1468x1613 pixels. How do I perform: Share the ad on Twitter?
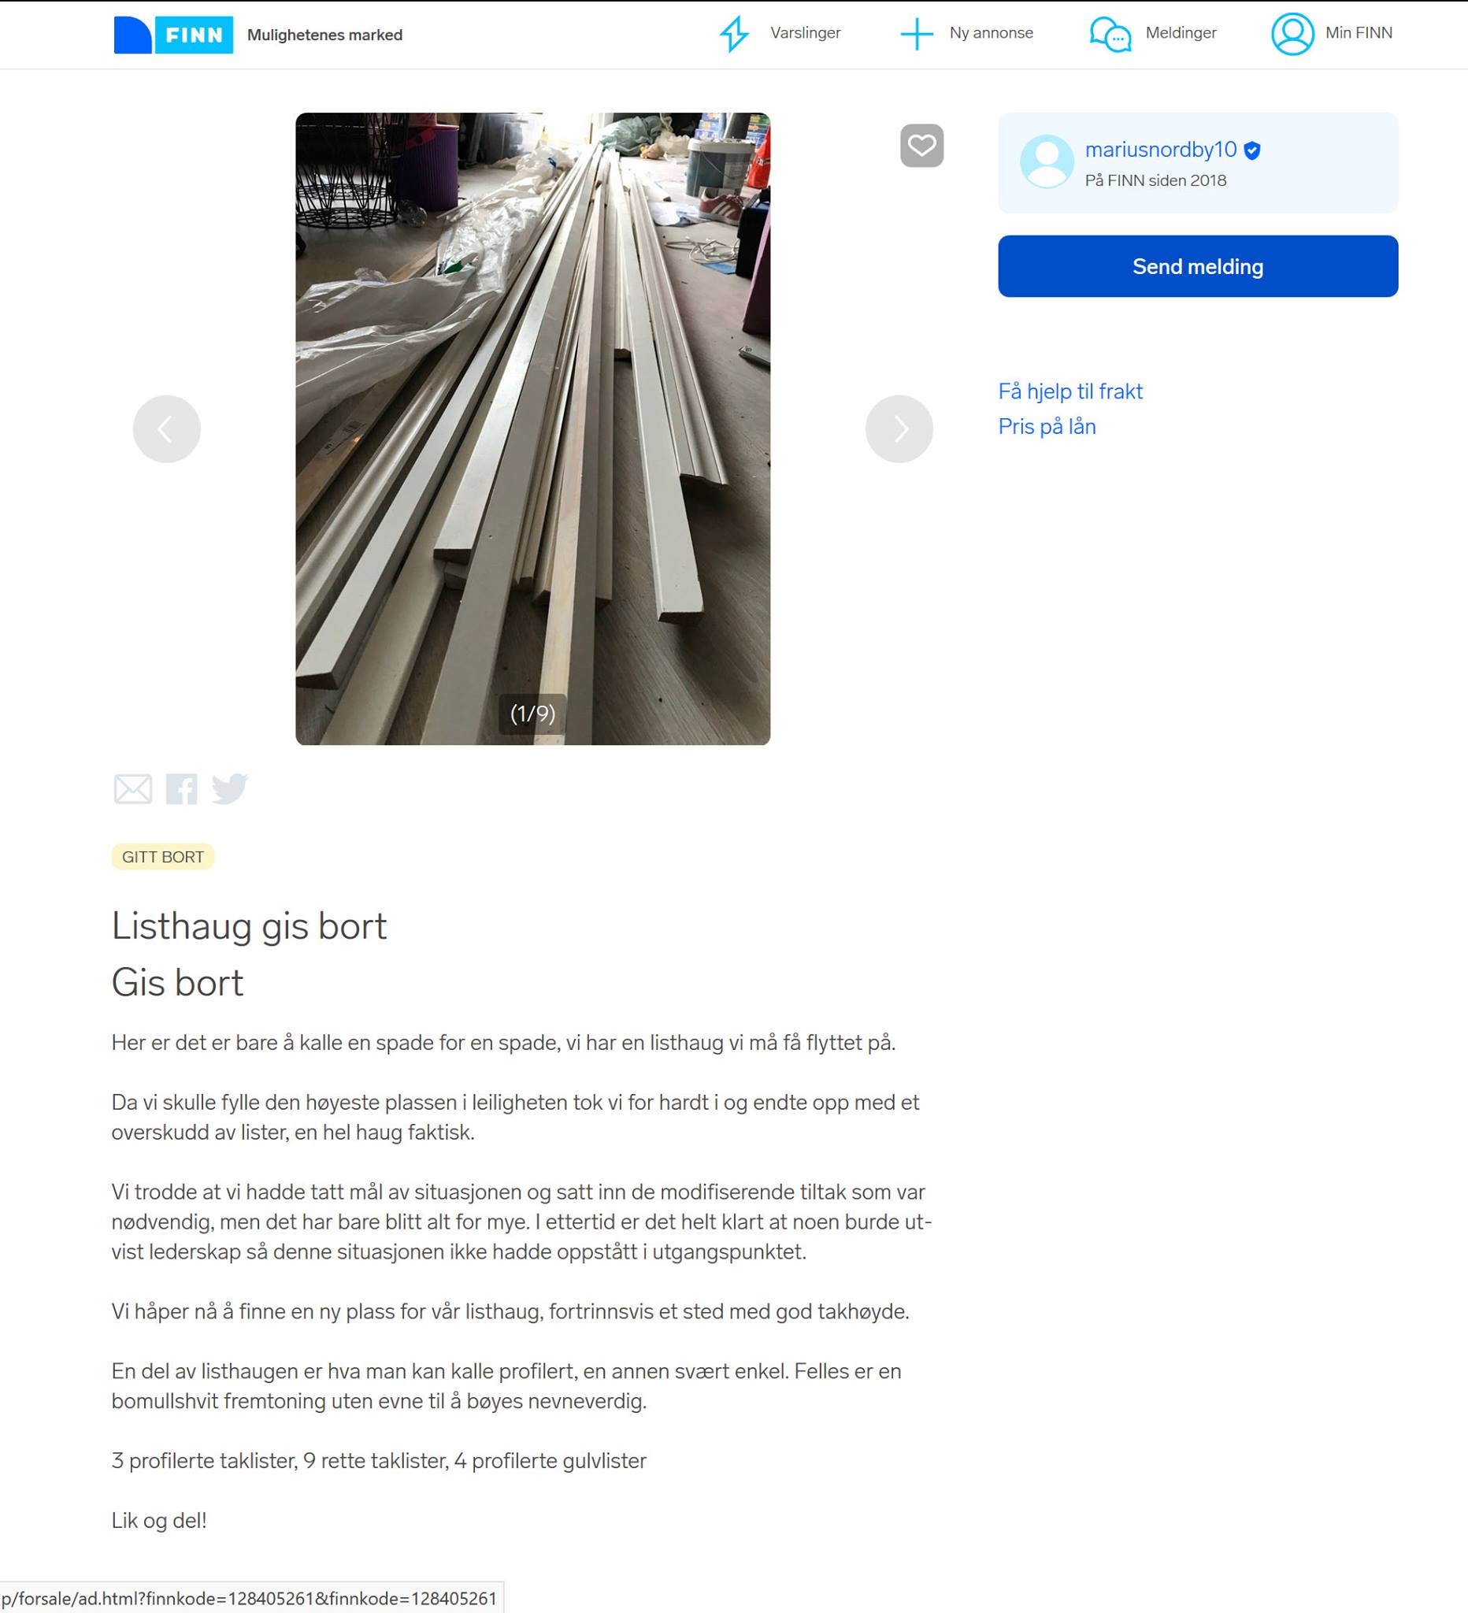click(x=230, y=789)
